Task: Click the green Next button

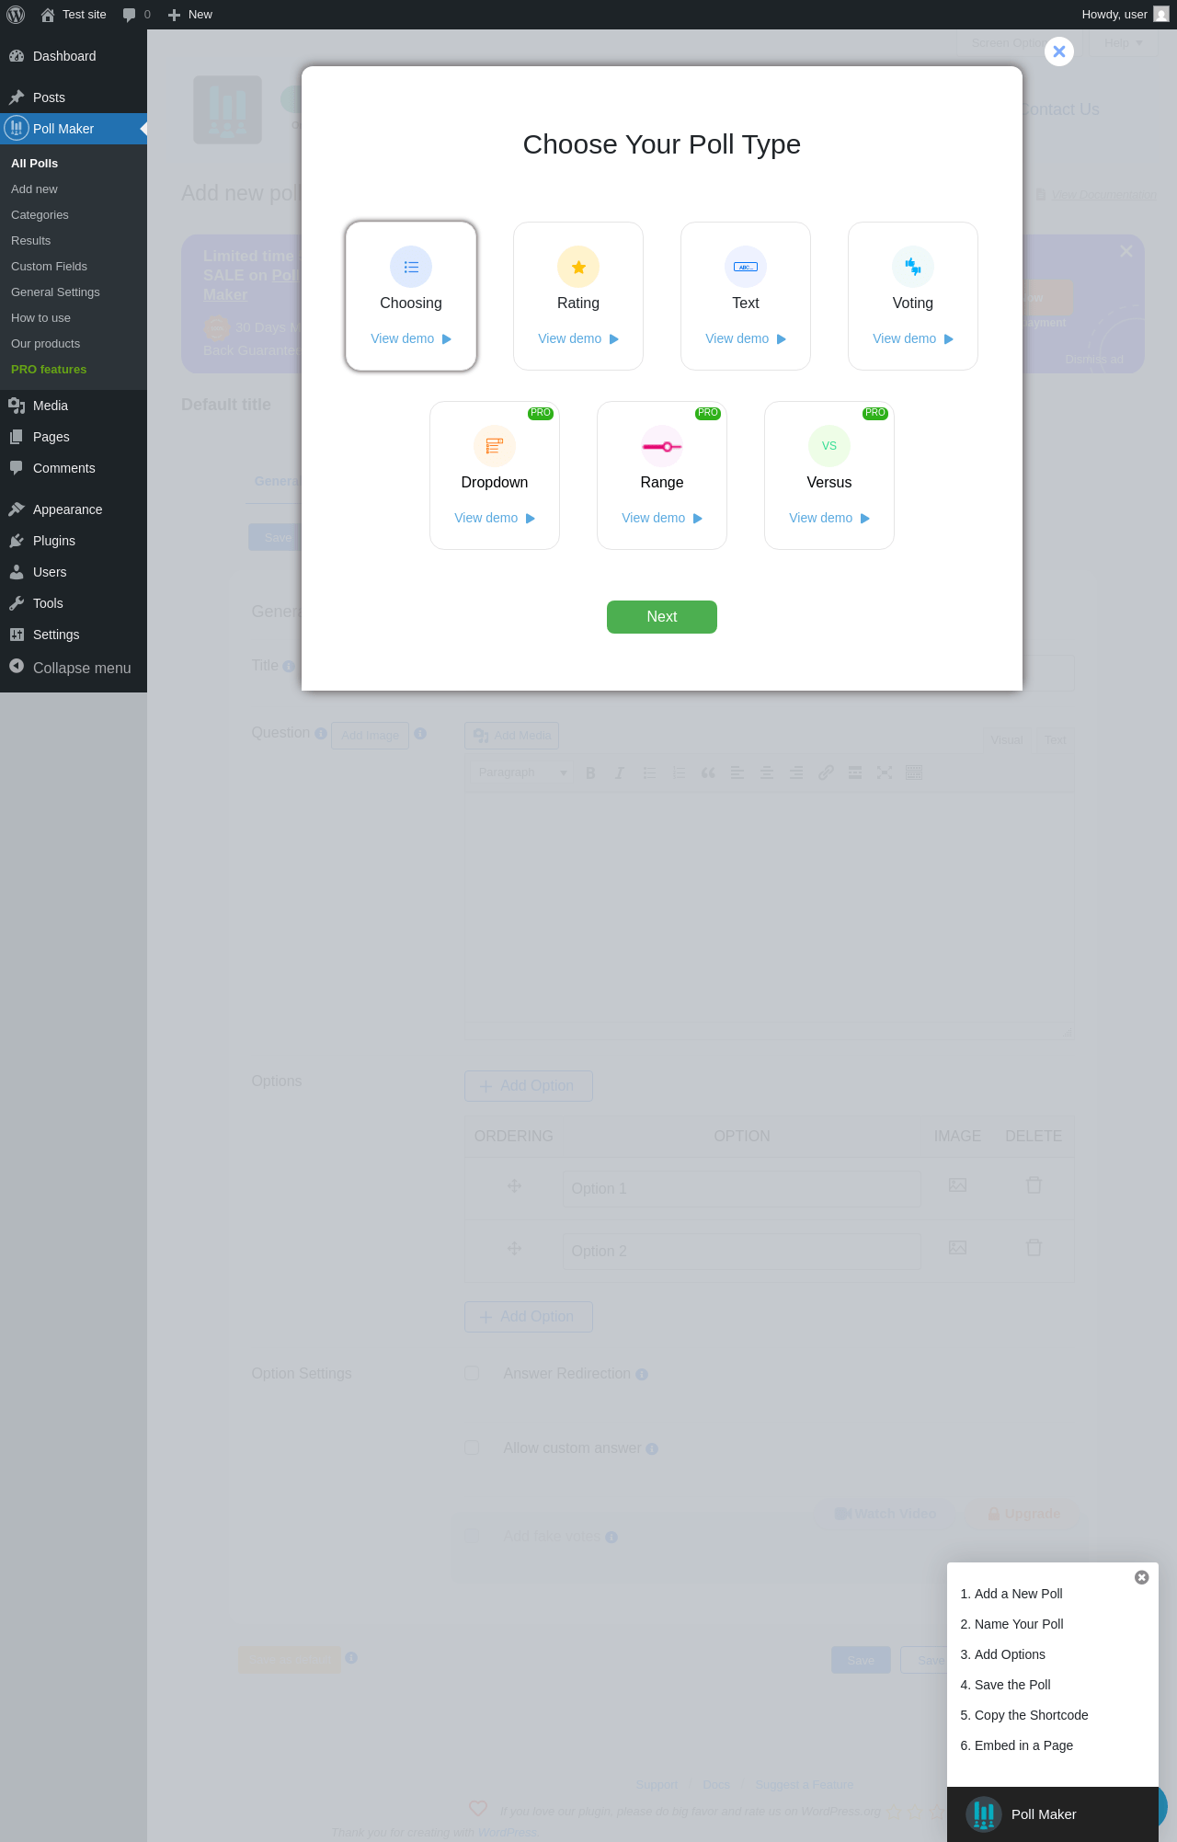Action: tap(662, 617)
